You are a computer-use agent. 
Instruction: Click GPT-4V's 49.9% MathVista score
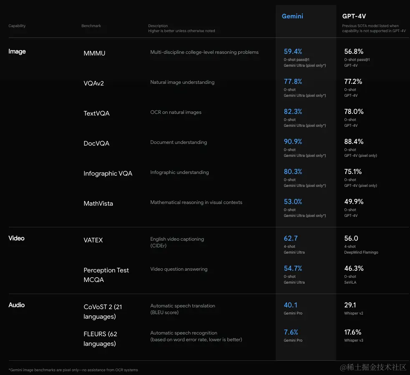coord(354,201)
